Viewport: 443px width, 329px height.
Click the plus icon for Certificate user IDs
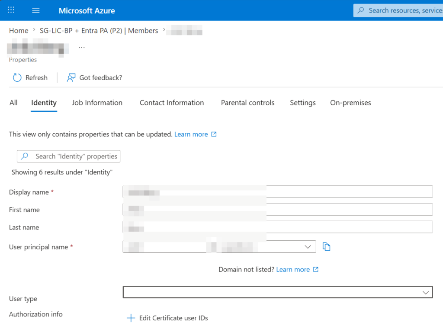point(131,318)
